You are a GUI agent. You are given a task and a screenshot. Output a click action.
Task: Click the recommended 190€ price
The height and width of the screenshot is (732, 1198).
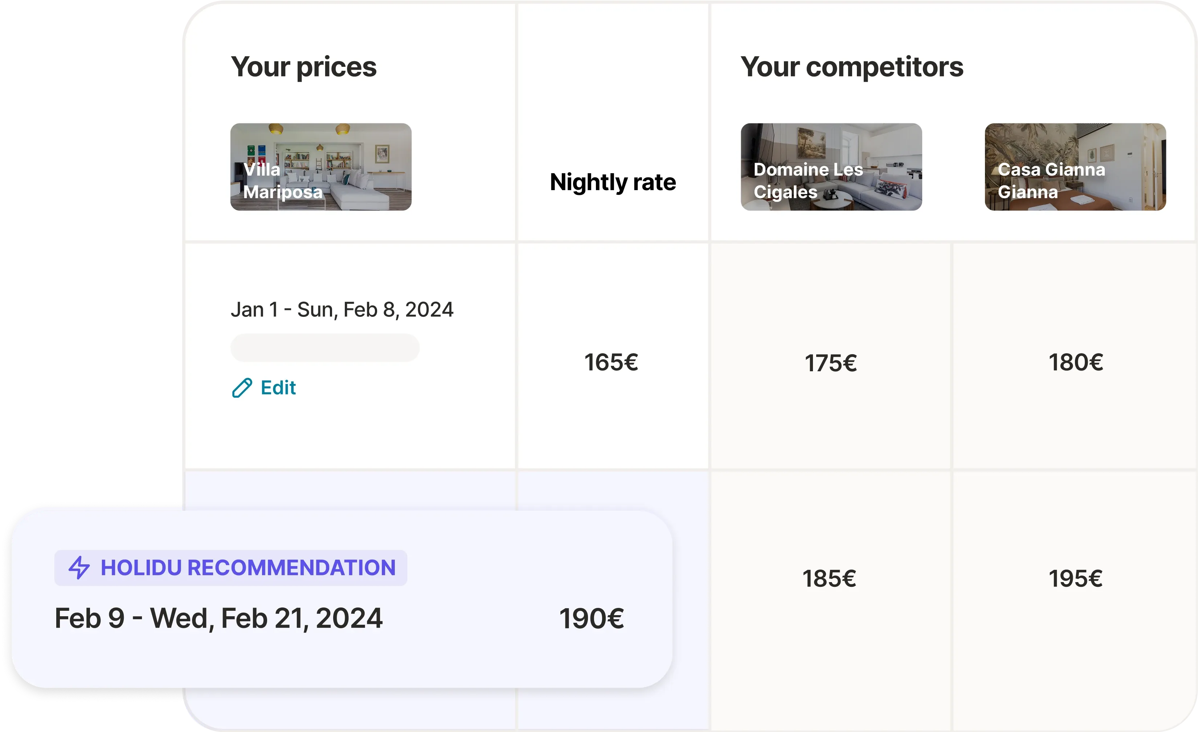click(x=591, y=619)
